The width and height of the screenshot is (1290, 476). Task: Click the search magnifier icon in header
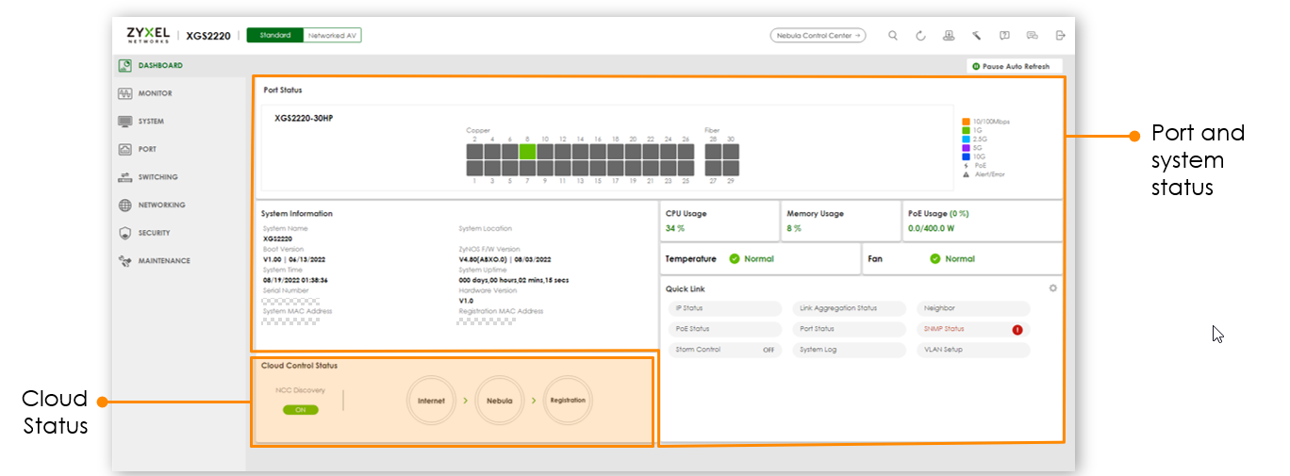click(893, 36)
